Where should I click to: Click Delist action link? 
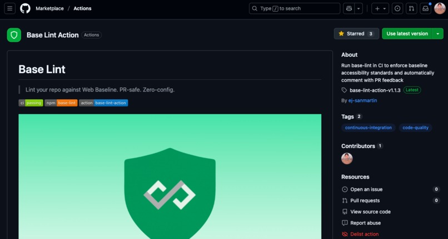point(364,234)
